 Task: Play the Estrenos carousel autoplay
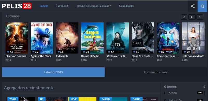pyautogui.click(x=192, y=17)
